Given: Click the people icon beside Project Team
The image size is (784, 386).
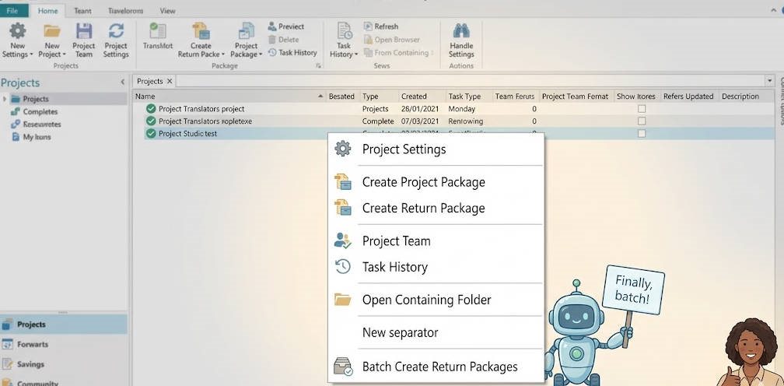Looking at the screenshot, I should (342, 240).
